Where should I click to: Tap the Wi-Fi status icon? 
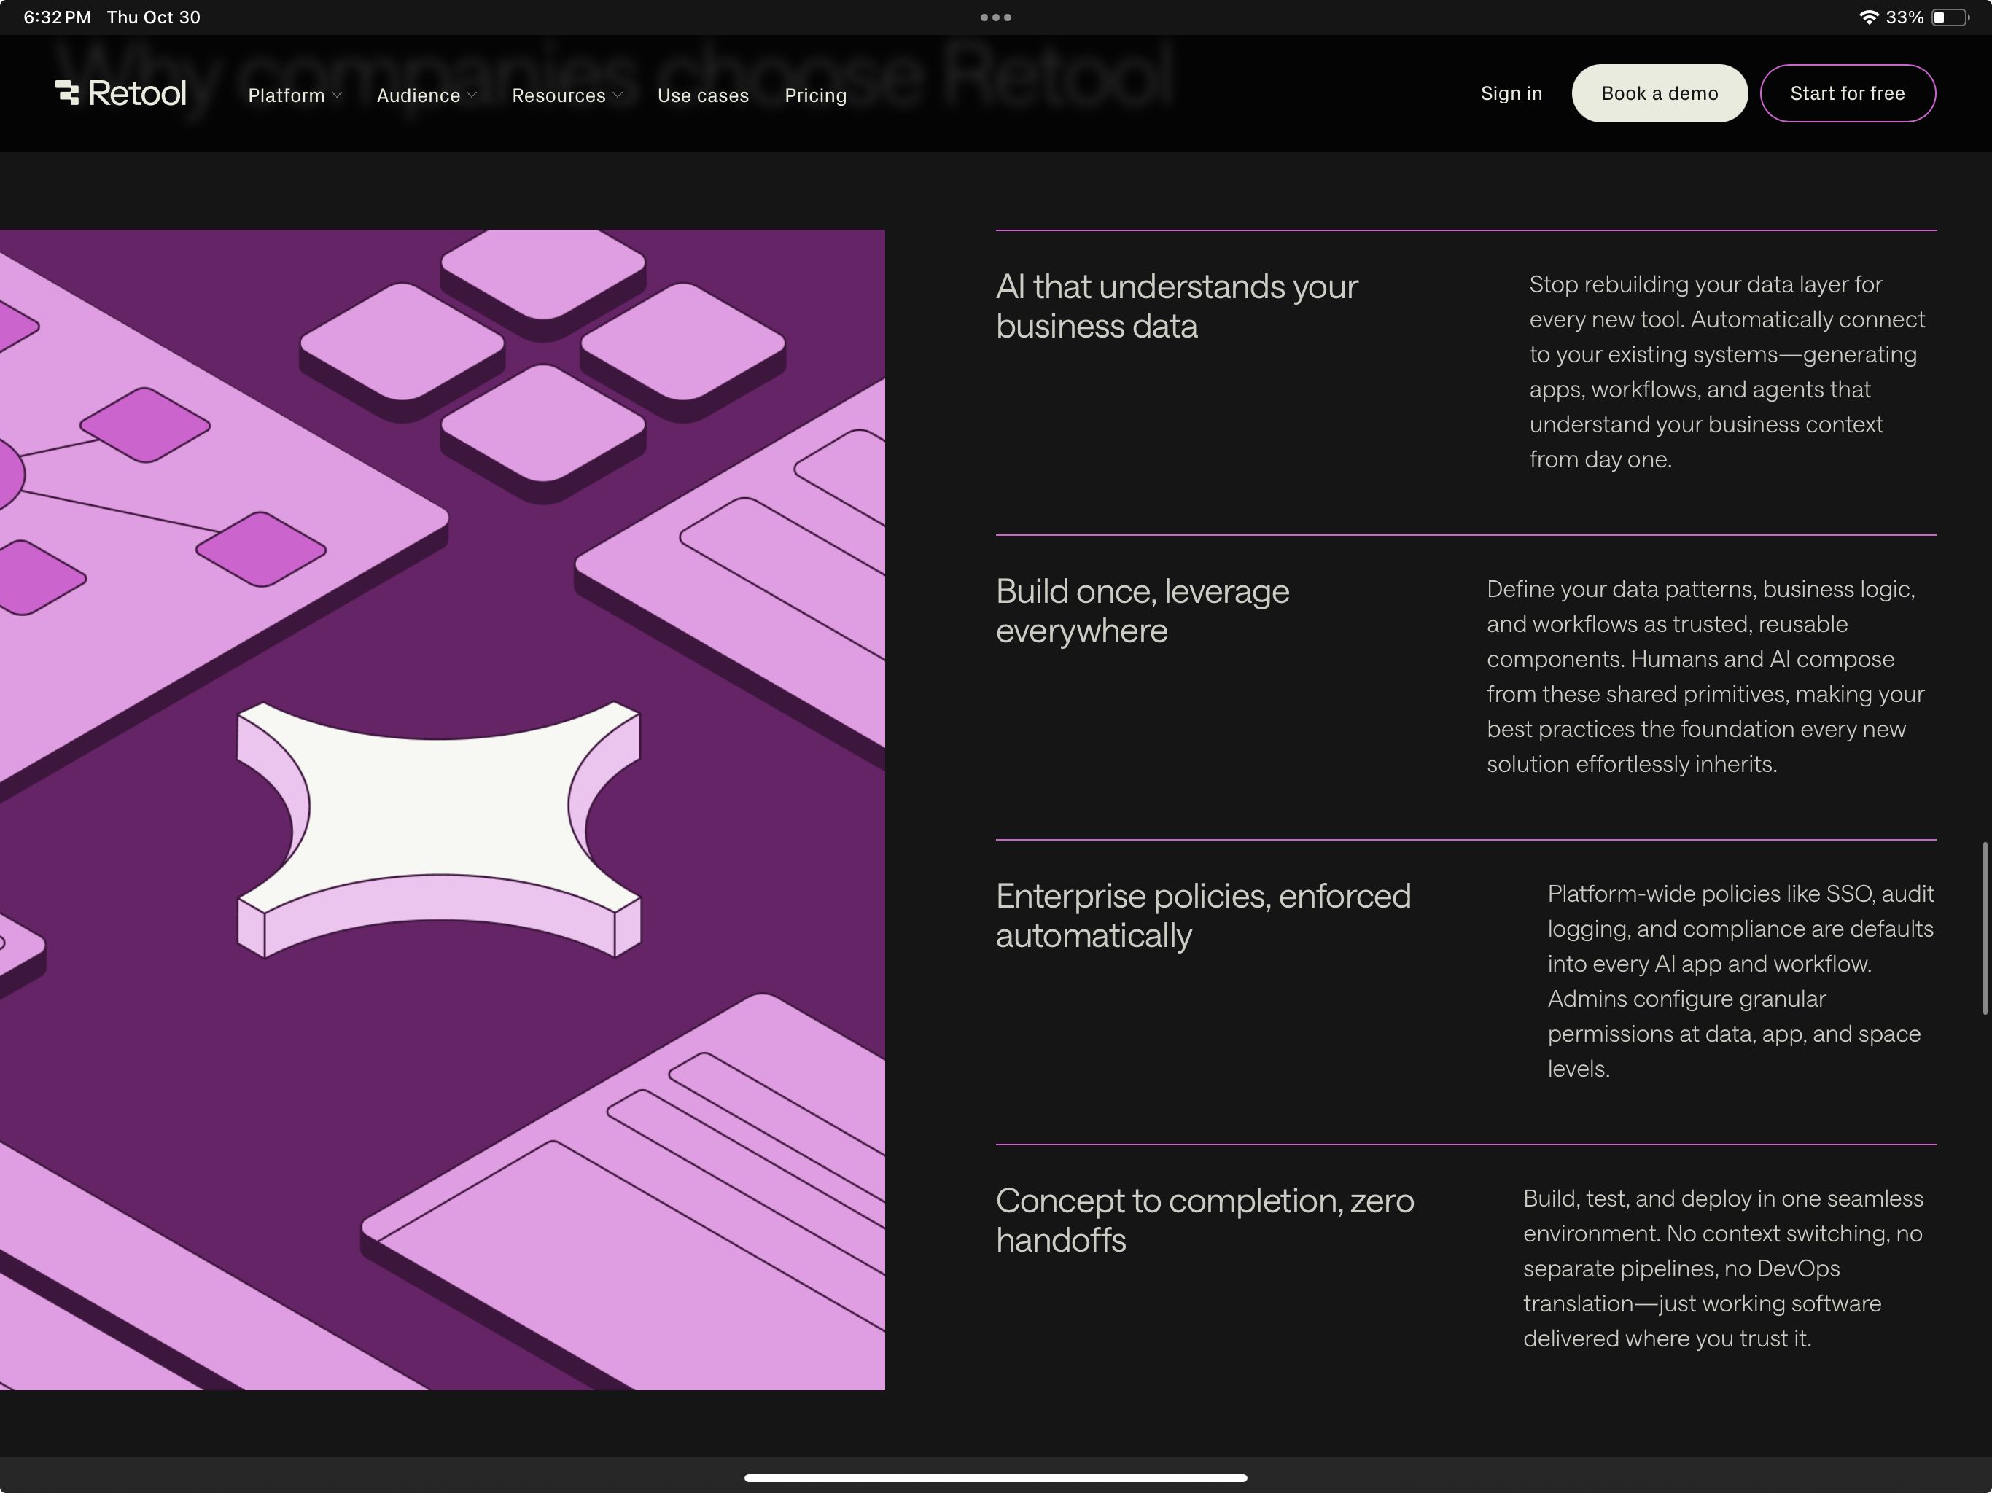coord(1869,17)
